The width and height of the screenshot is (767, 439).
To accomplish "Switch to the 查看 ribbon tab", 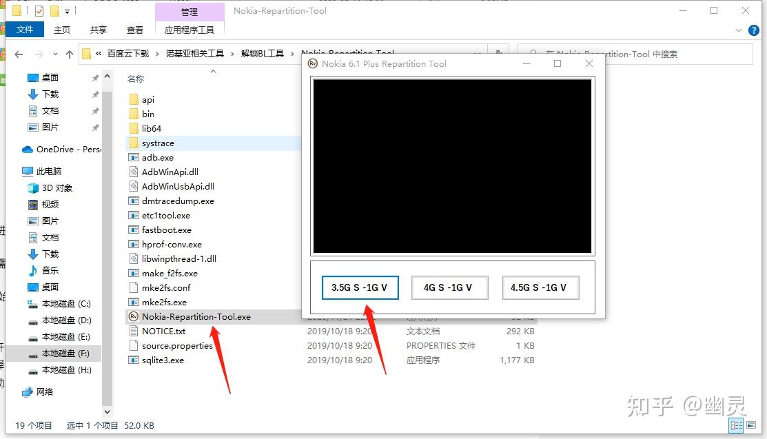I will coord(135,30).
